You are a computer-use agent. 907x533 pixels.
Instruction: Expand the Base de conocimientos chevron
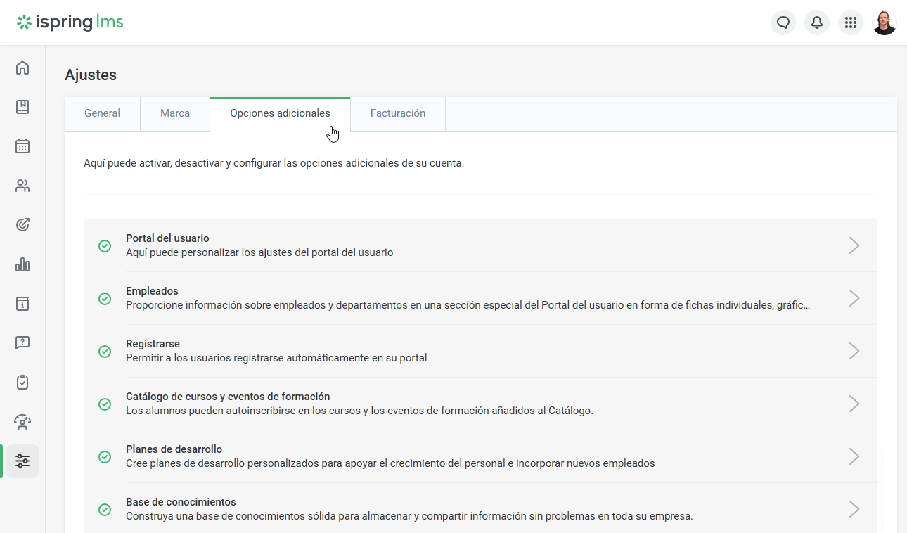click(854, 509)
